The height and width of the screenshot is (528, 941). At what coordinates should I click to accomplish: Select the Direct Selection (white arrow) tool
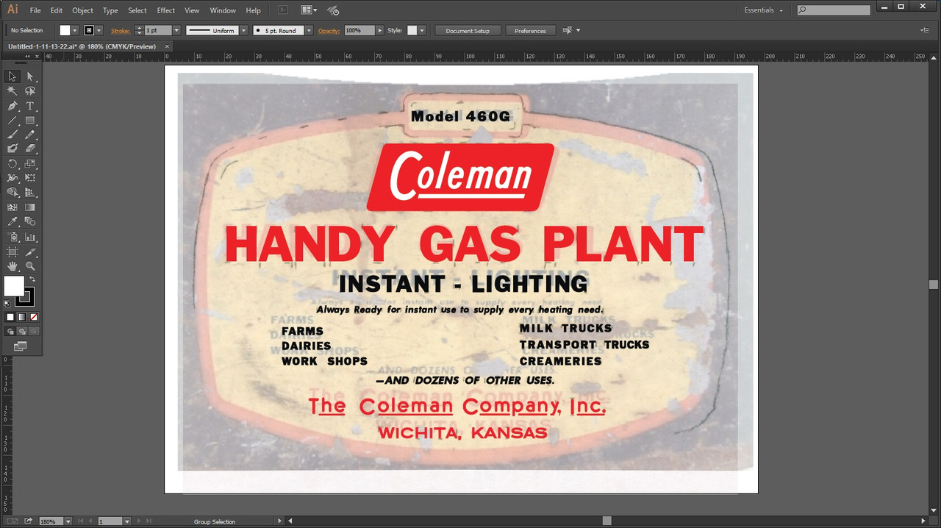click(30, 76)
